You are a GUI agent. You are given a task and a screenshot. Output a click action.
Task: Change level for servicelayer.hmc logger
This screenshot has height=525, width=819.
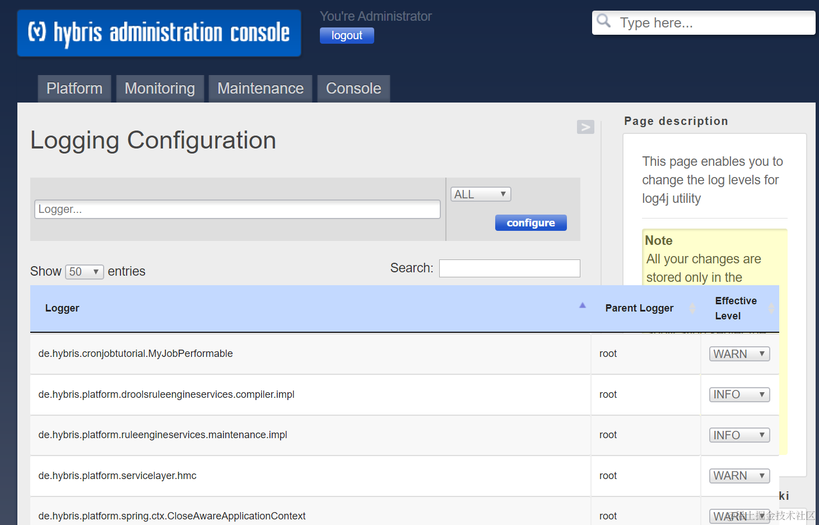(739, 476)
